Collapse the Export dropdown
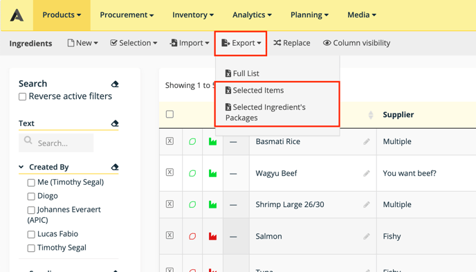Viewport: 476px width, 272px height. pos(241,43)
